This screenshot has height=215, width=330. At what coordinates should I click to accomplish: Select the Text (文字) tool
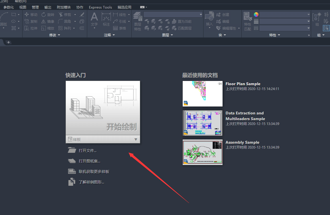[x=94, y=20]
